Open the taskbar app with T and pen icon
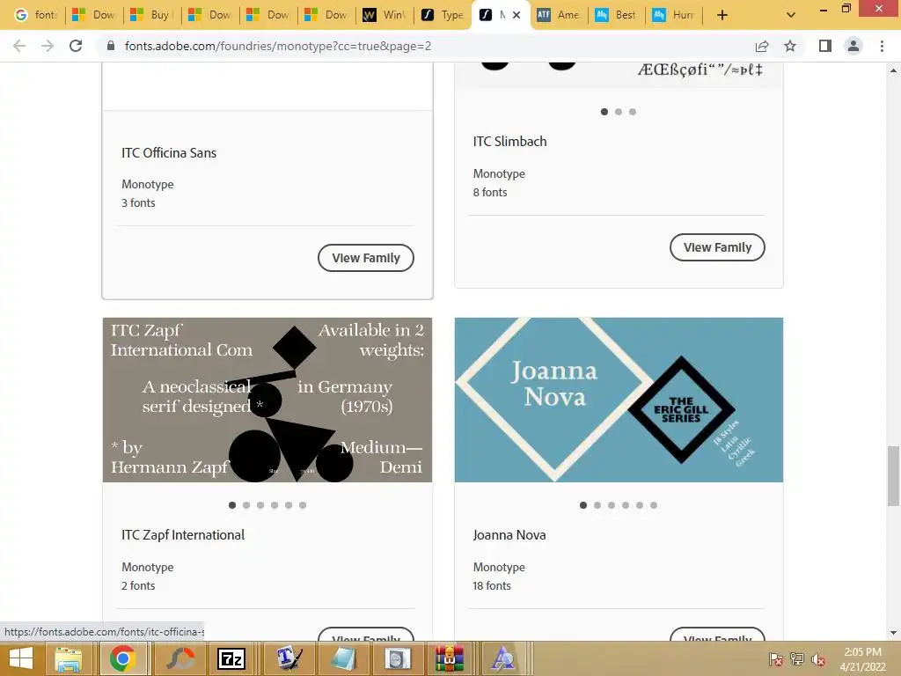 tap(289, 658)
